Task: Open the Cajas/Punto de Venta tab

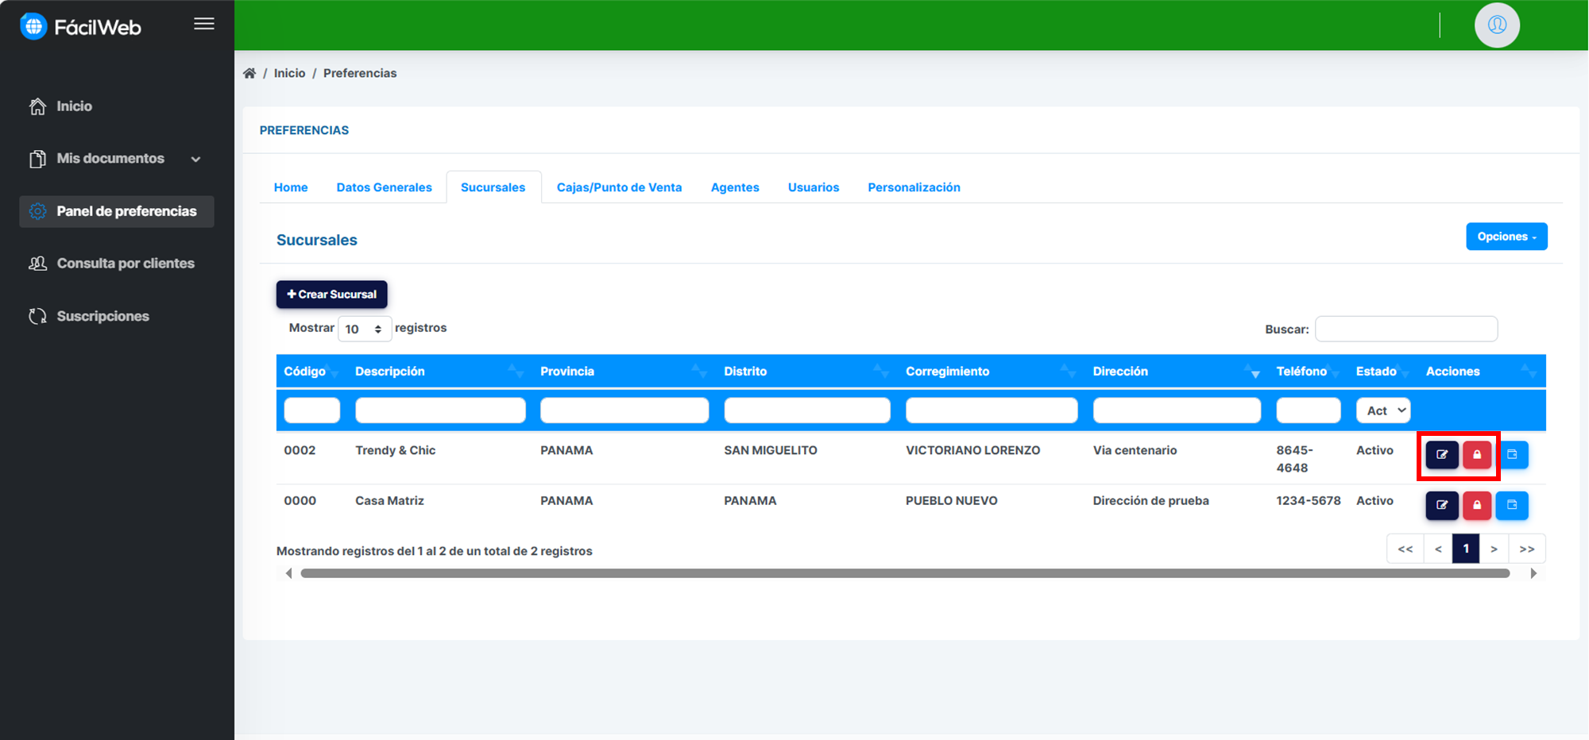Action: 619,187
